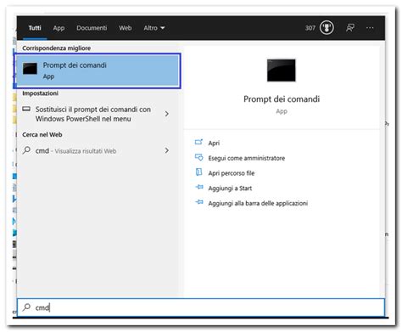Choose Esegui come amministratore

[247, 158]
